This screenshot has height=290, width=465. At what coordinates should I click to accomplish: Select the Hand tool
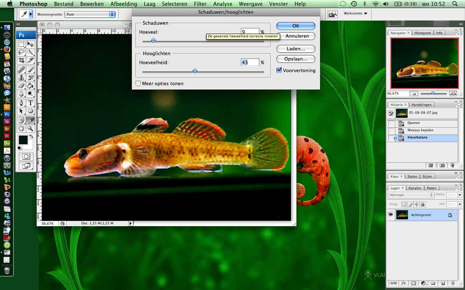pyautogui.click(x=21, y=129)
